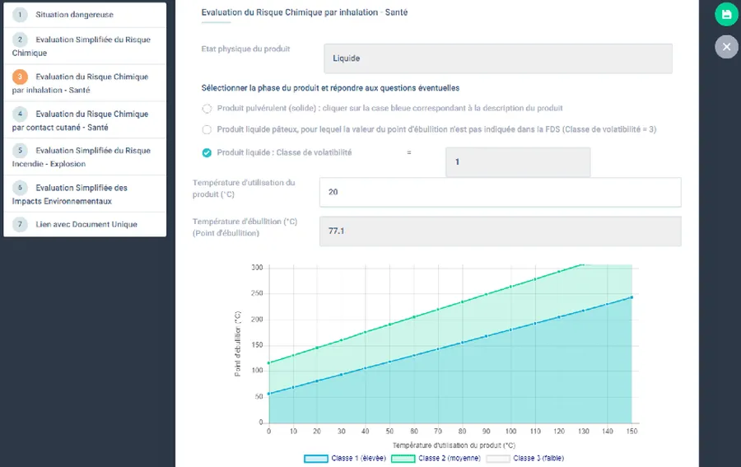Select the Produit pulvérulent (solide) radio option

207,108
